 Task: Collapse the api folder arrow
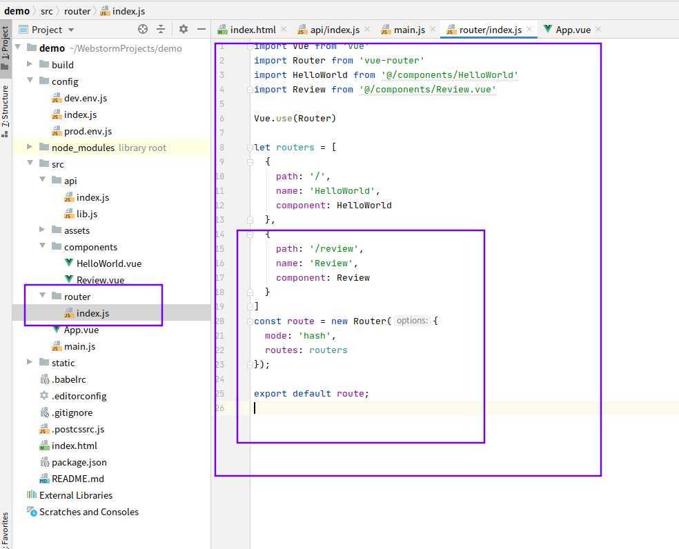(x=43, y=179)
